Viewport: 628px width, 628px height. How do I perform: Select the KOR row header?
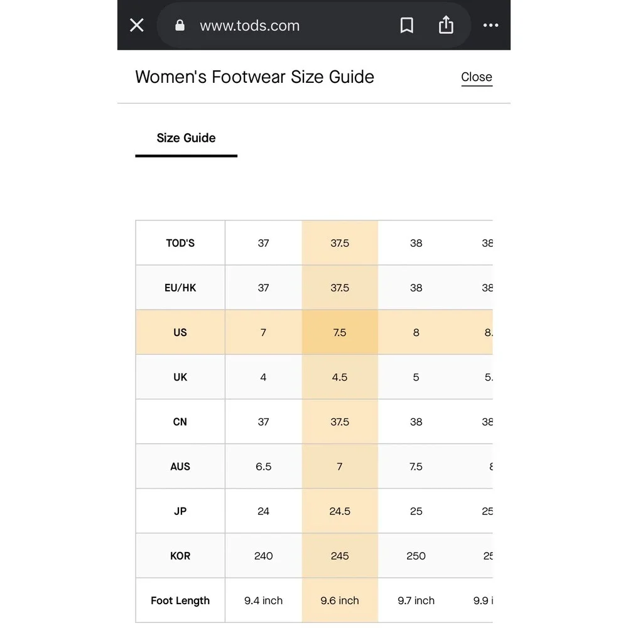180,556
